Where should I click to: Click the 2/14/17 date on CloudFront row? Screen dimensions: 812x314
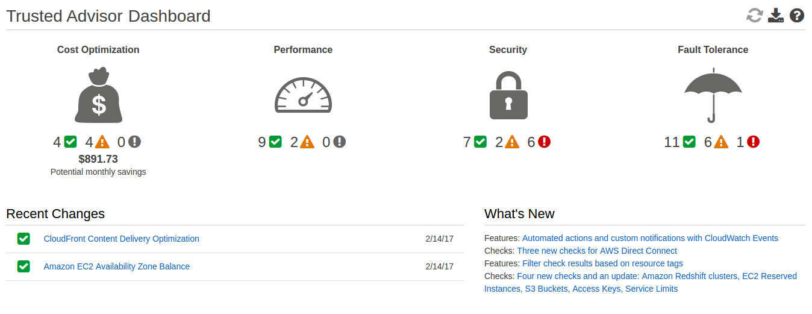click(x=439, y=239)
